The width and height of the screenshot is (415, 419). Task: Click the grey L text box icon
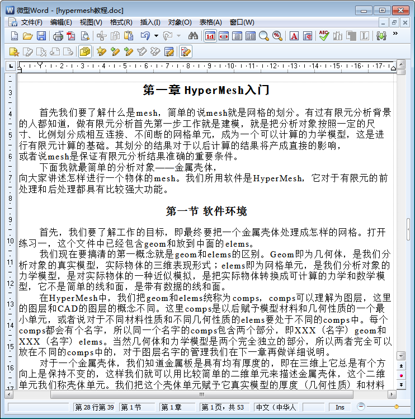point(365,36)
